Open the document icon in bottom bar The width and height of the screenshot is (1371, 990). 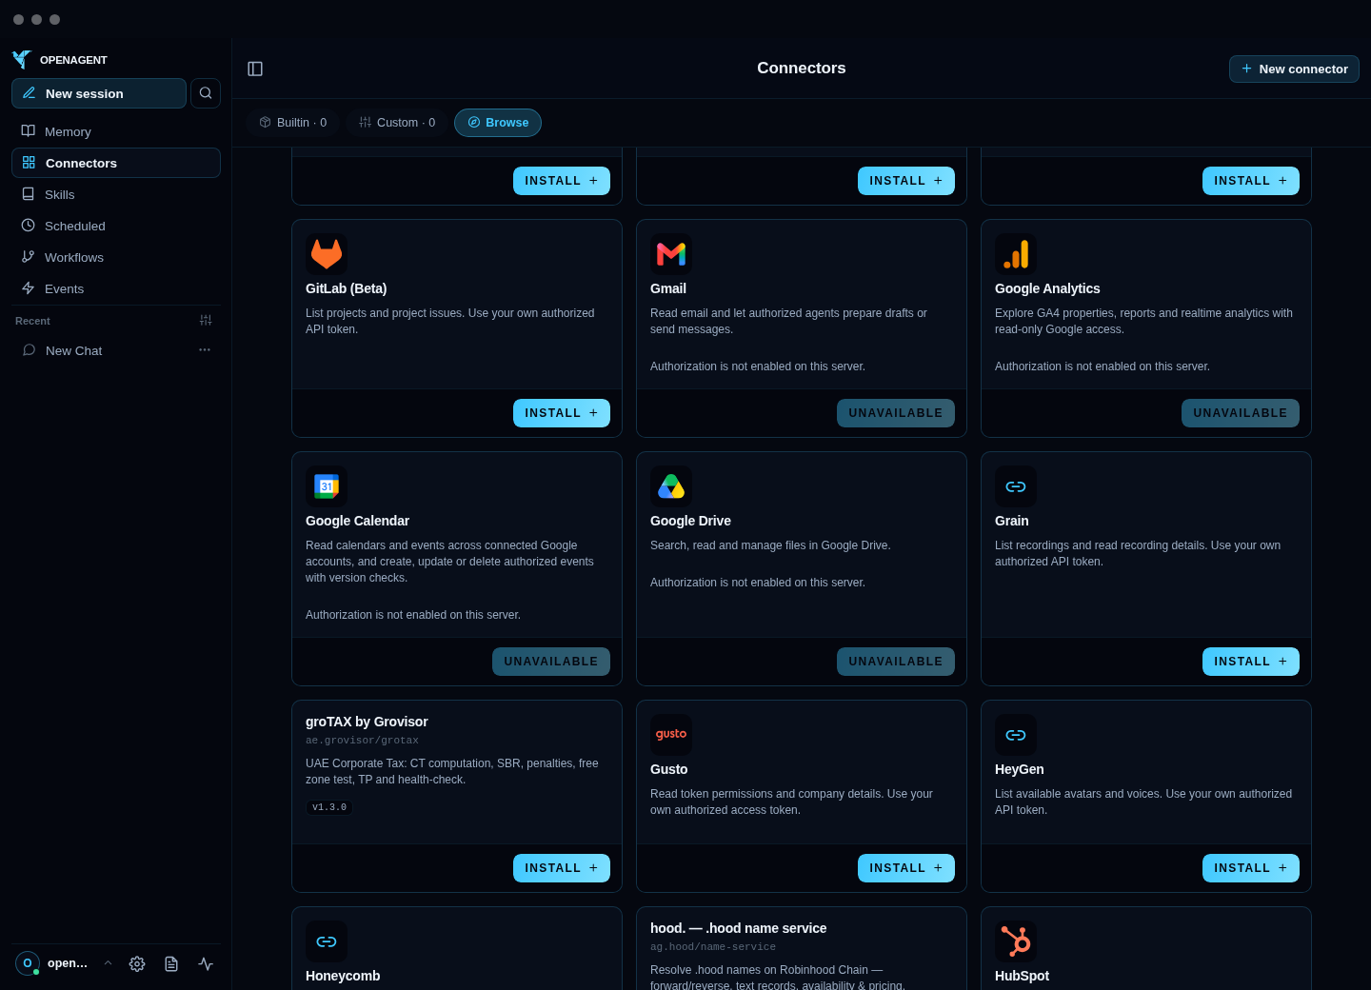[171, 963]
